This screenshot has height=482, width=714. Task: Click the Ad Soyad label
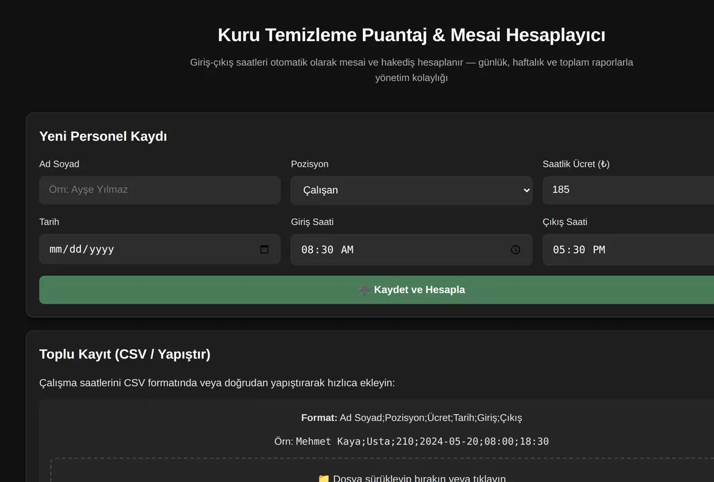pyautogui.click(x=59, y=164)
